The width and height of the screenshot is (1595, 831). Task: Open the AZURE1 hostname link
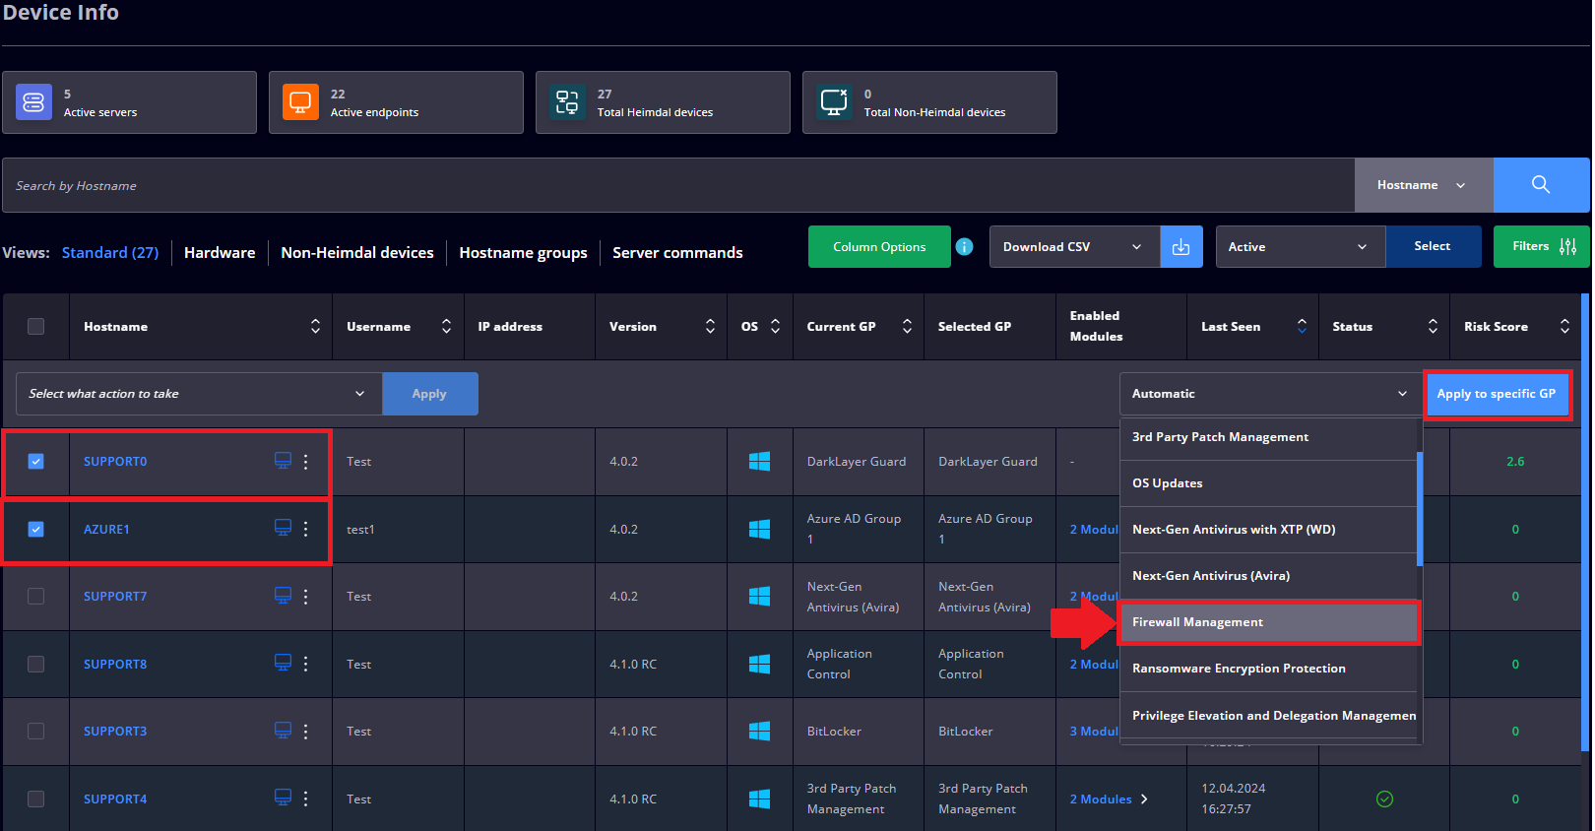coord(106,529)
